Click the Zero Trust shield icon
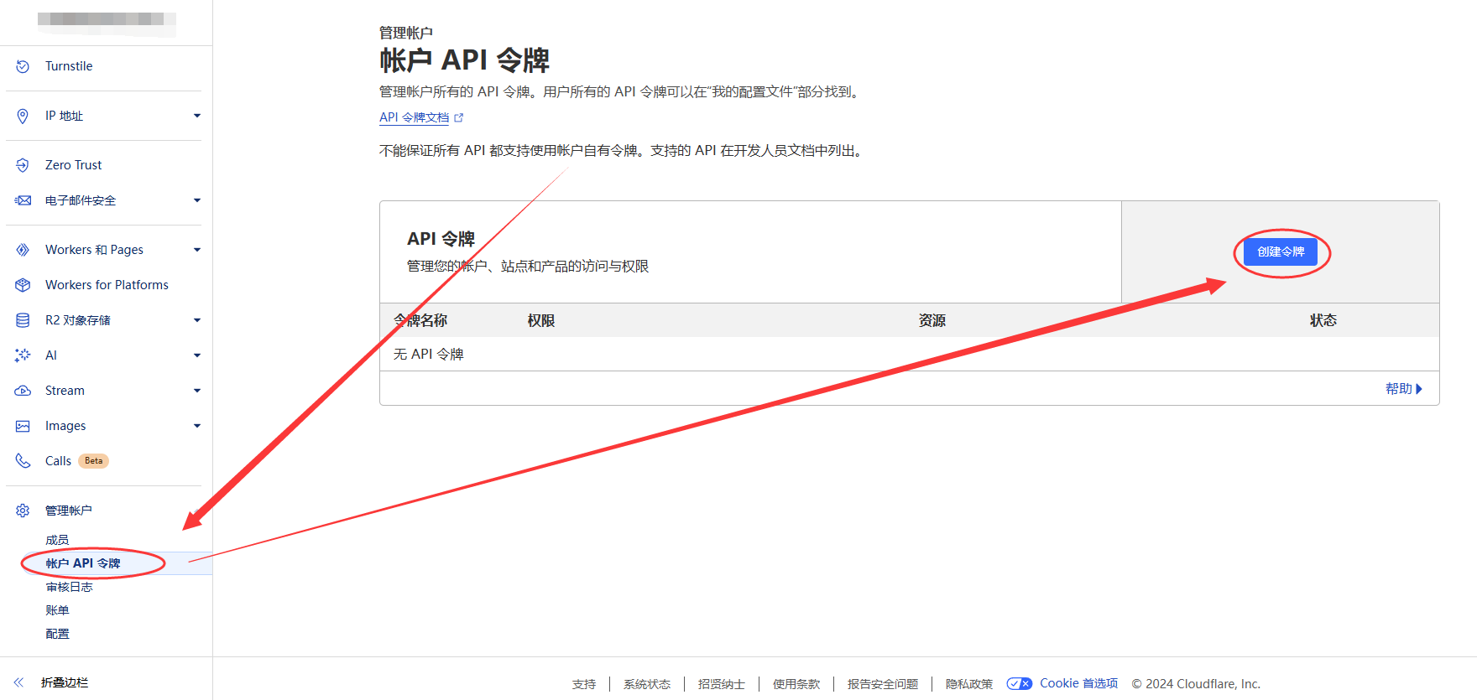Viewport: 1477px width, 700px height. [23, 165]
